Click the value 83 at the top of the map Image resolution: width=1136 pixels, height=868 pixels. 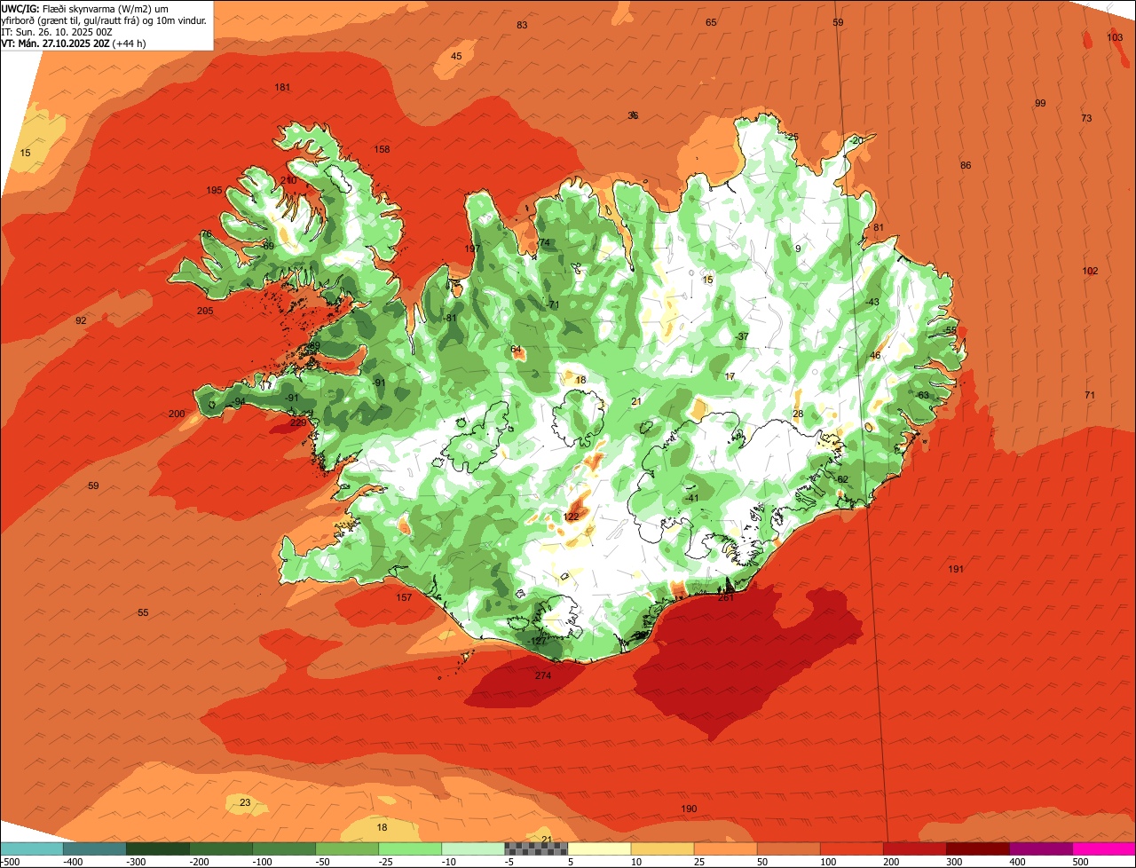tap(522, 25)
